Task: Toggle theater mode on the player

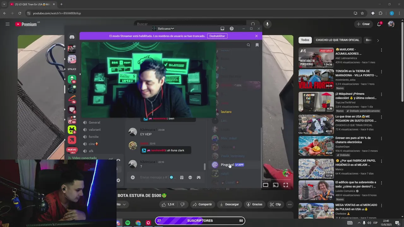Action: pyautogui.click(x=265, y=185)
